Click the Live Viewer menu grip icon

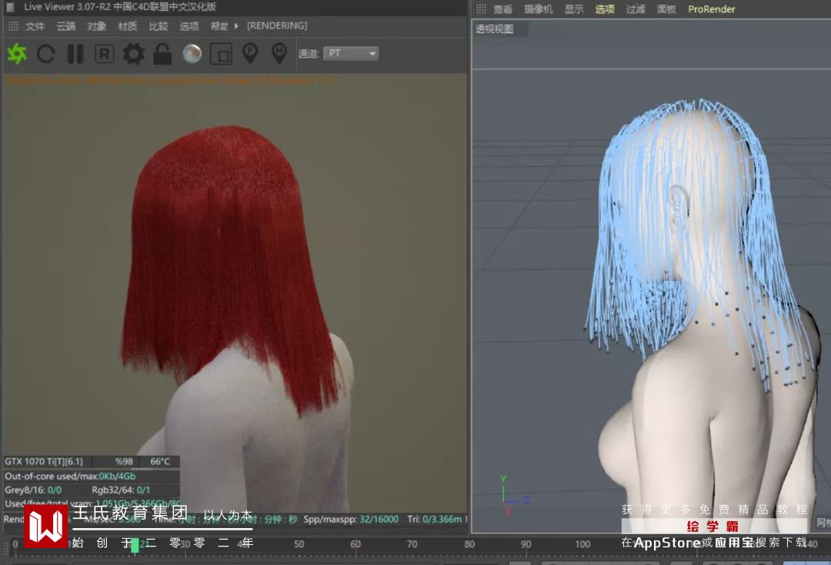pos(13,25)
